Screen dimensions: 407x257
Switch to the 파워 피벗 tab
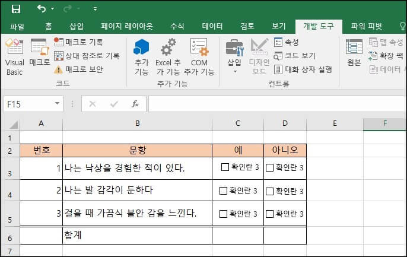point(366,26)
